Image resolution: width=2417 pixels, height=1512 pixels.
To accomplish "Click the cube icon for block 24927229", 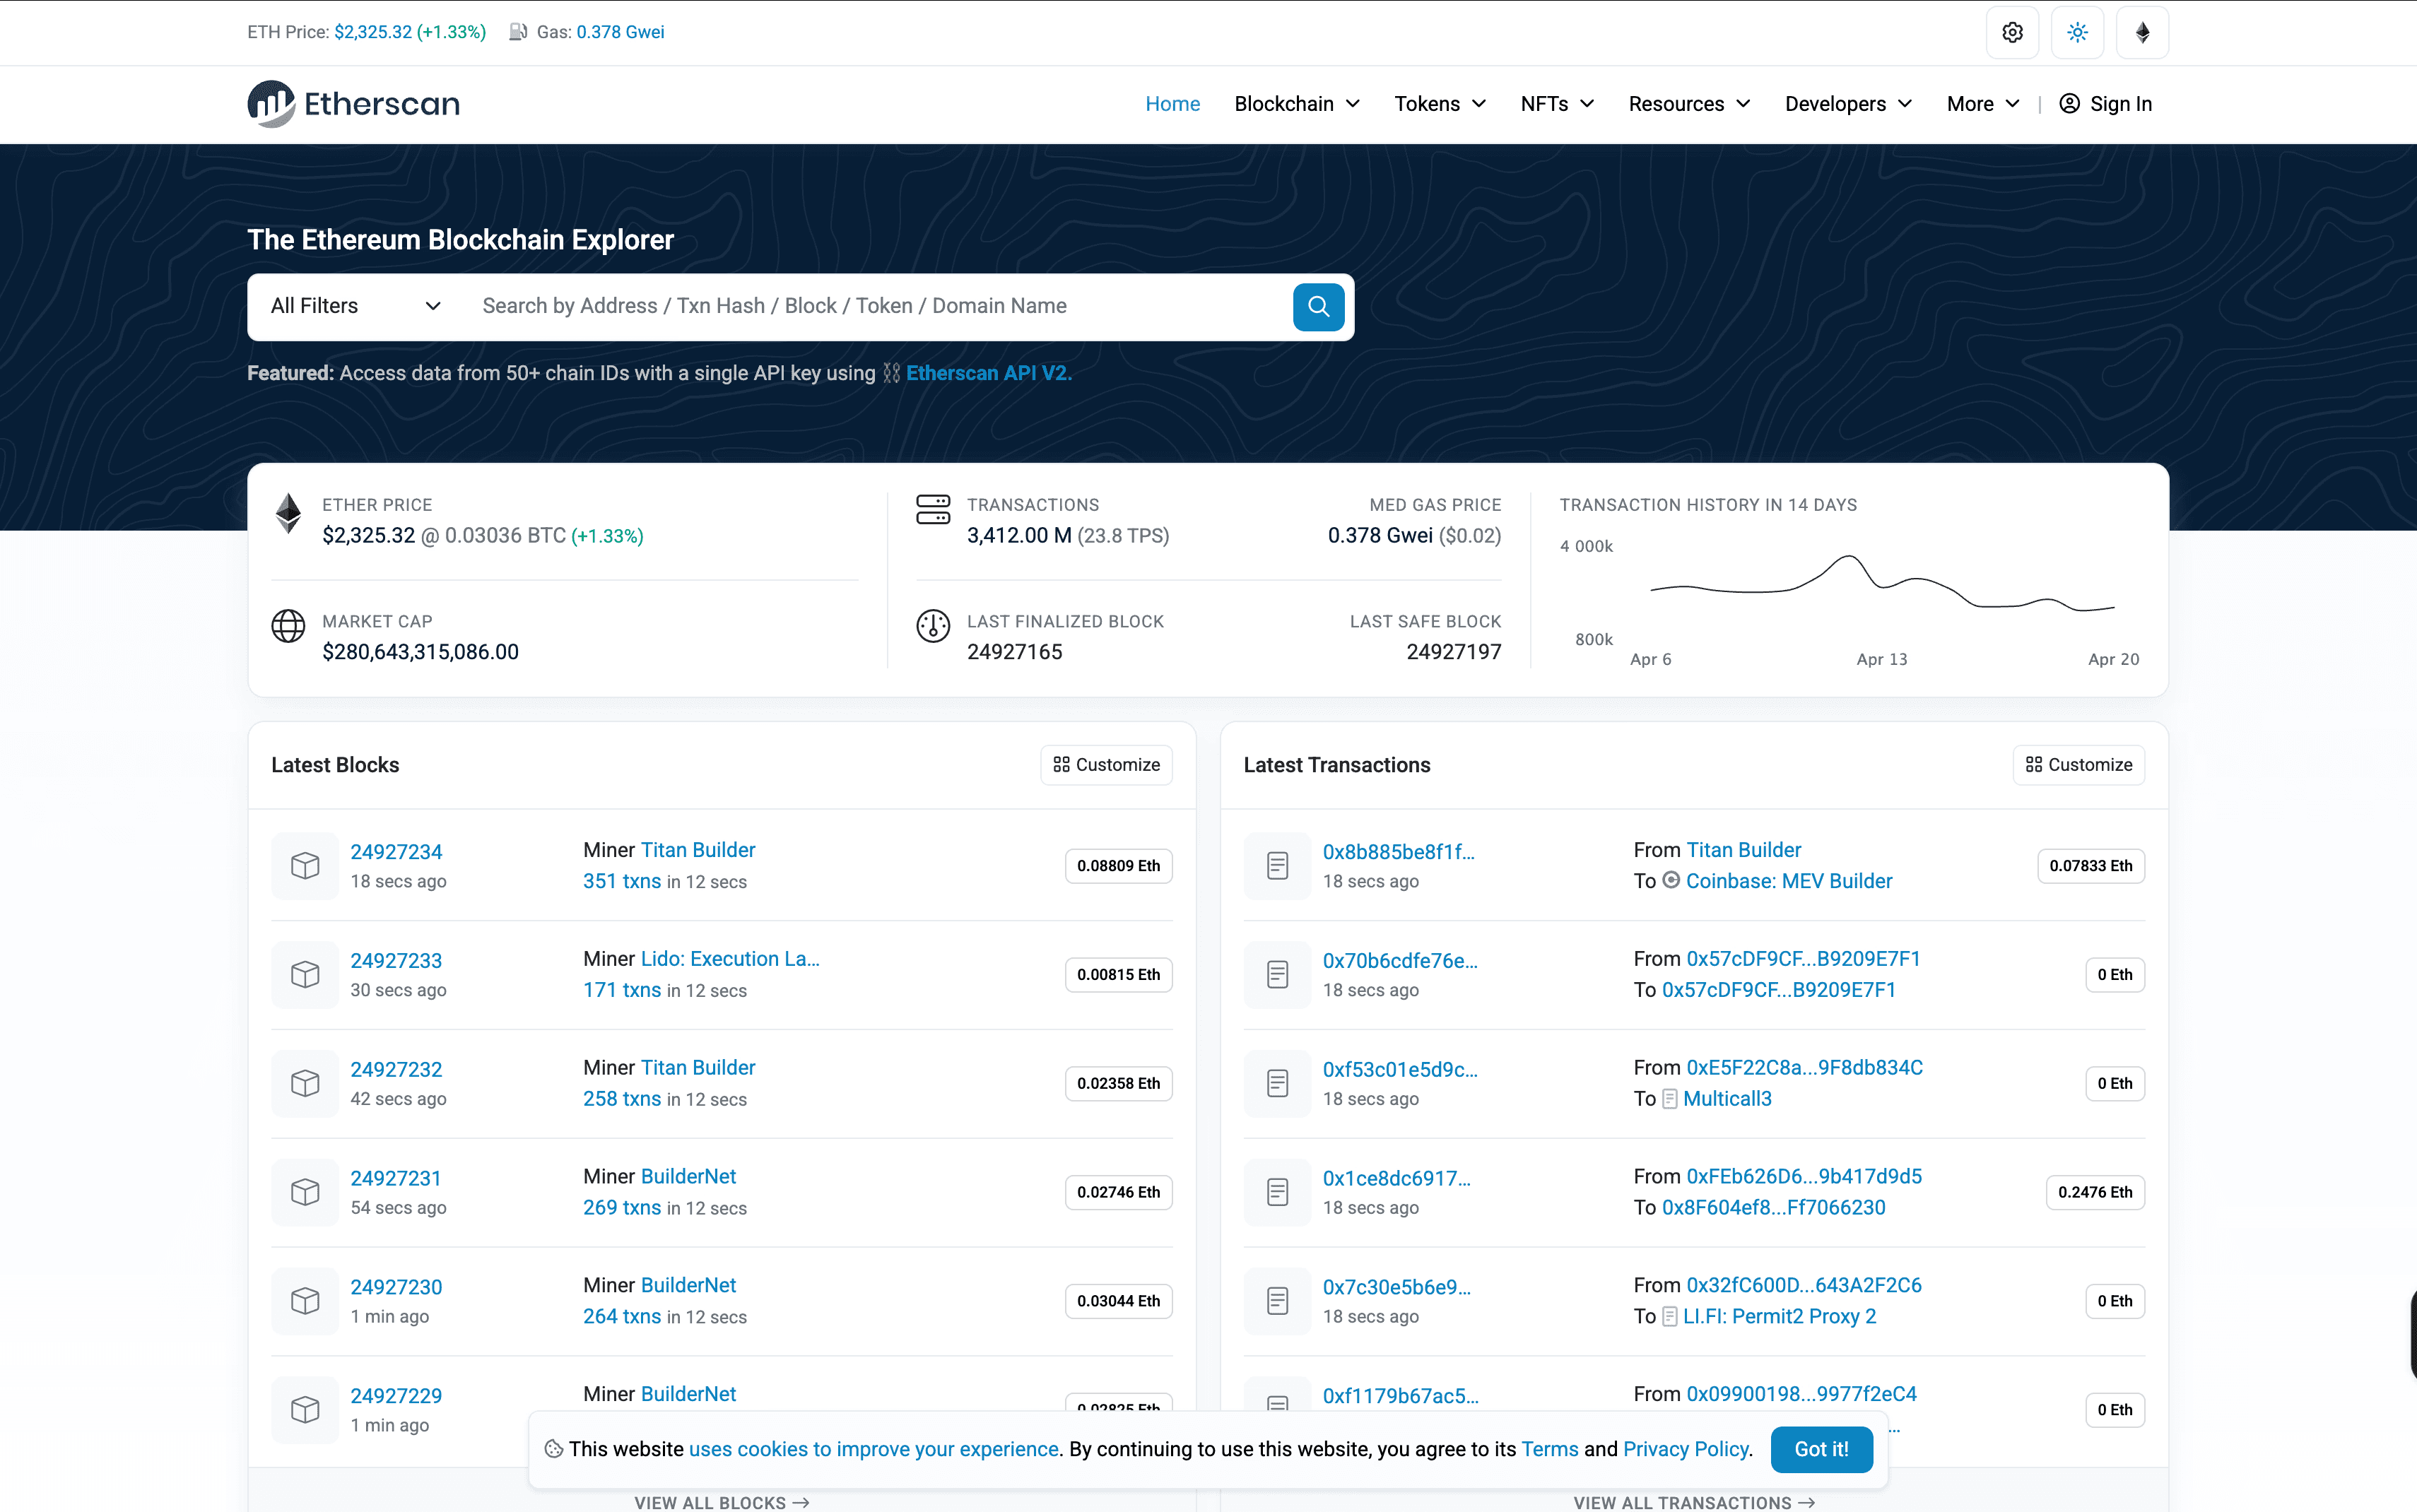I will coord(305,1410).
